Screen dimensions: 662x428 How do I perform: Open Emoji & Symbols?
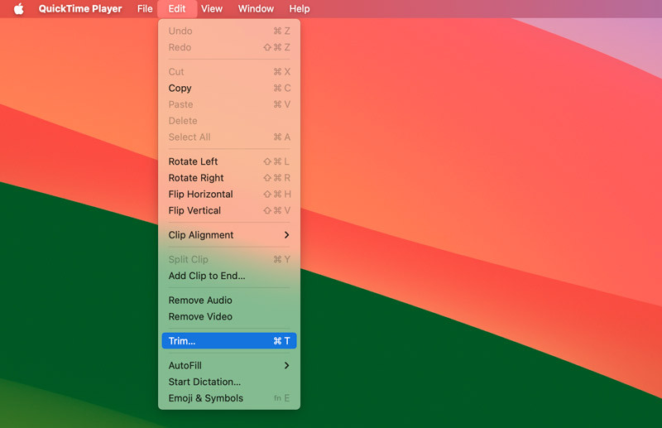point(229,398)
